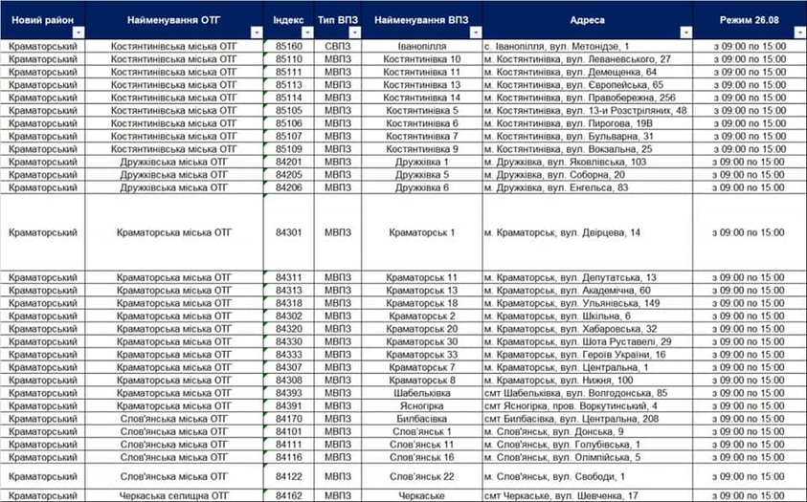Select the Дружківка 6 cell
The width and height of the screenshot is (807, 502).
click(x=421, y=187)
